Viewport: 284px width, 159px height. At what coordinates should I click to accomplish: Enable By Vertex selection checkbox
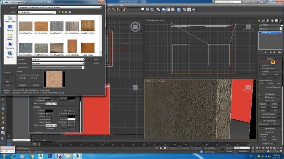(260, 66)
